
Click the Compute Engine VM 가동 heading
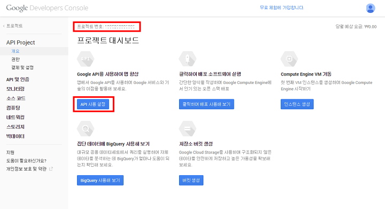(x=306, y=74)
